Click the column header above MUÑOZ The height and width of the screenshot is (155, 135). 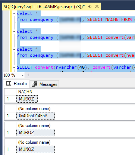[35, 142]
